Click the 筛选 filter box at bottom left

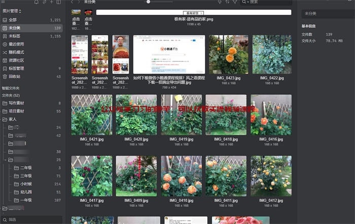click(31, 219)
